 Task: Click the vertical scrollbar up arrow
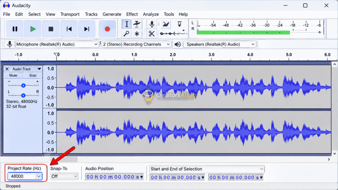(334, 64)
